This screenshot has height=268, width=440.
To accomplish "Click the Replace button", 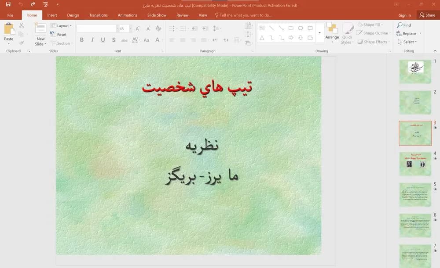I will 409,33.
